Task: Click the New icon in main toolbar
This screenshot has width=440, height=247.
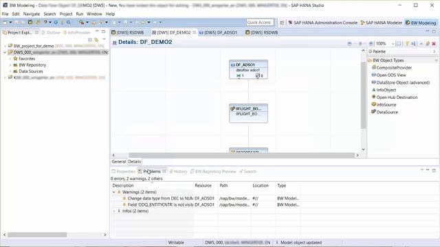Action: pyautogui.click(x=5, y=22)
